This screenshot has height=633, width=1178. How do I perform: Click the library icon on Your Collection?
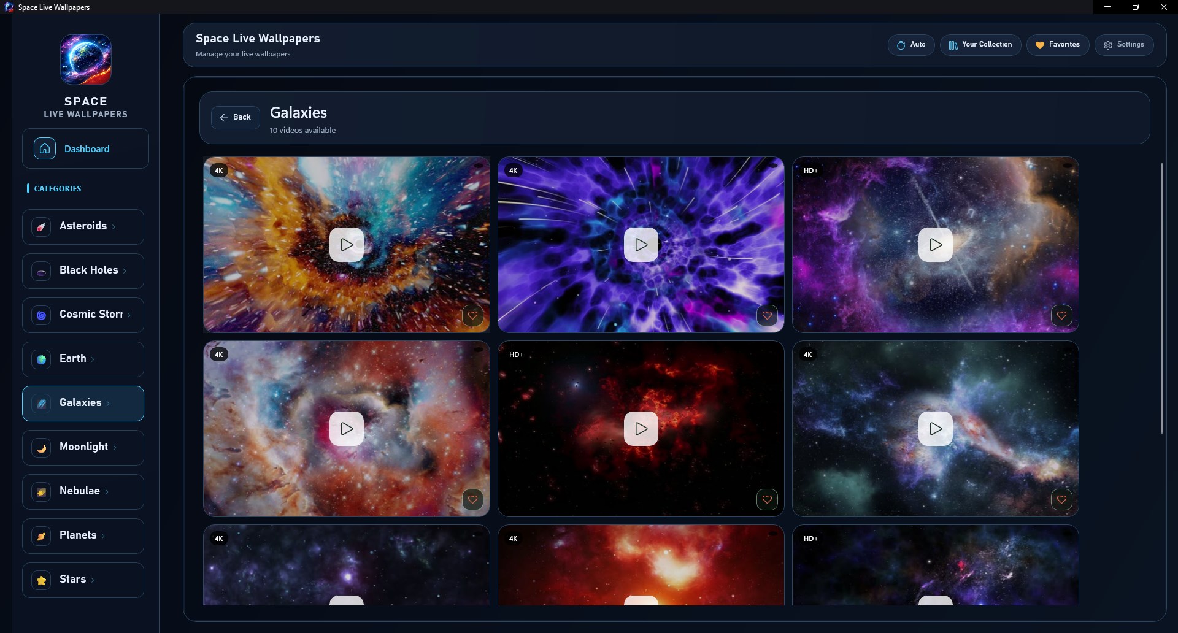point(953,45)
